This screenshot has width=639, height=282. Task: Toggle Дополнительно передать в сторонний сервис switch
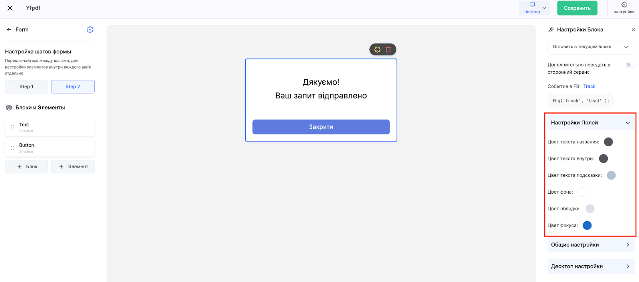(630, 65)
